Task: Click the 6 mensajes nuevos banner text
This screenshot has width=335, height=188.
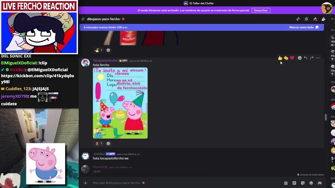Action: click(106, 27)
